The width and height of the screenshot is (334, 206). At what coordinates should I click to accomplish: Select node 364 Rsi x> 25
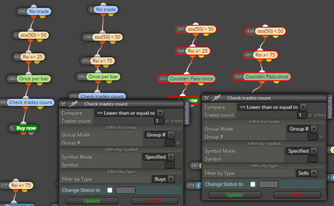[193, 51]
